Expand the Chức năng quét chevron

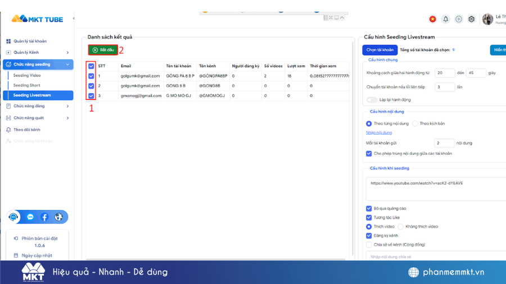tap(67, 118)
